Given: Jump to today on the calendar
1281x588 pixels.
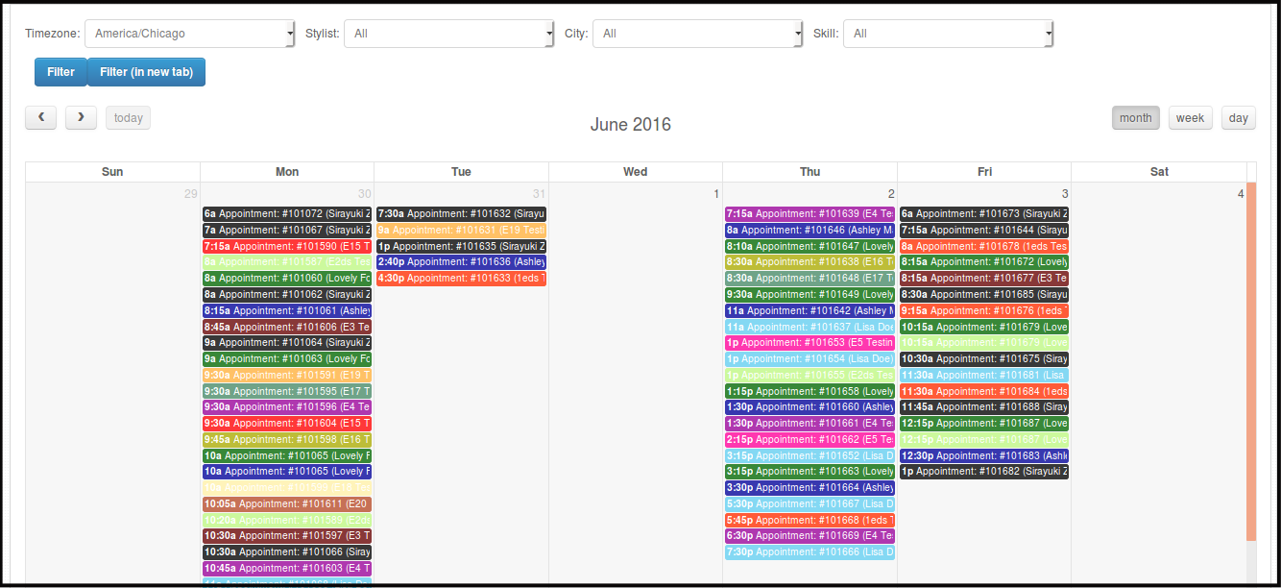Looking at the screenshot, I should pyautogui.click(x=128, y=117).
